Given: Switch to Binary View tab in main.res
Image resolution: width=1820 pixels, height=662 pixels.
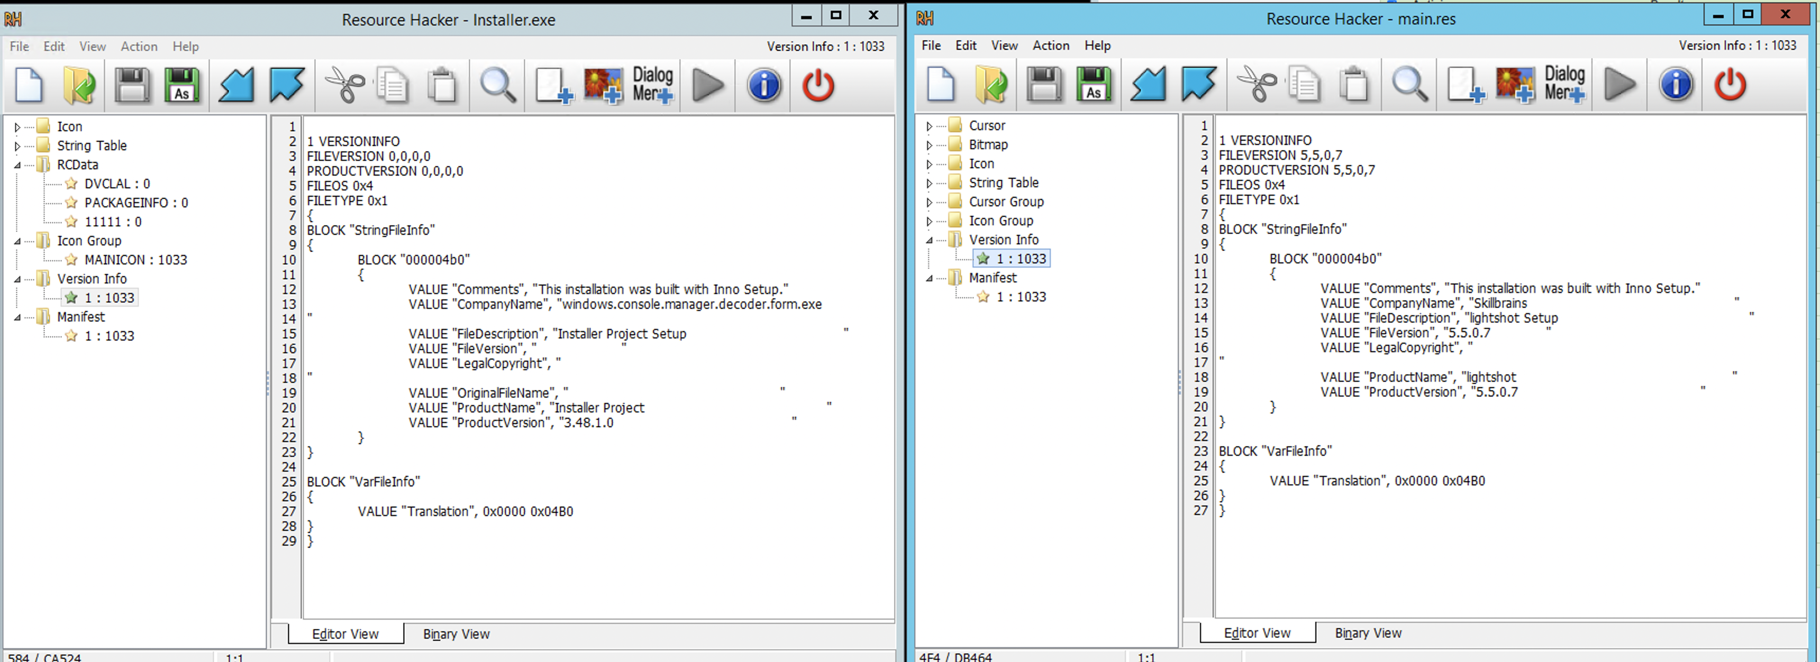Looking at the screenshot, I should 1368,633.
